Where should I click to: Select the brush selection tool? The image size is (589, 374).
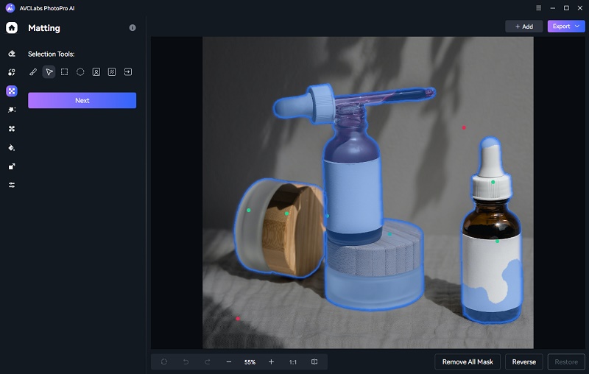tap(33, 71)
